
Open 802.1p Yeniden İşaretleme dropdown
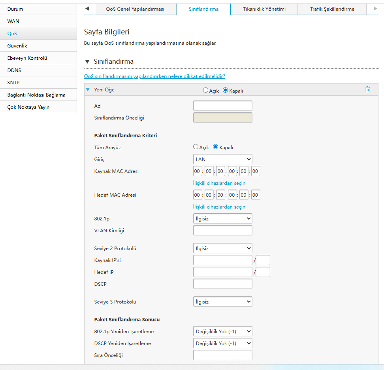tap(222, 331)
